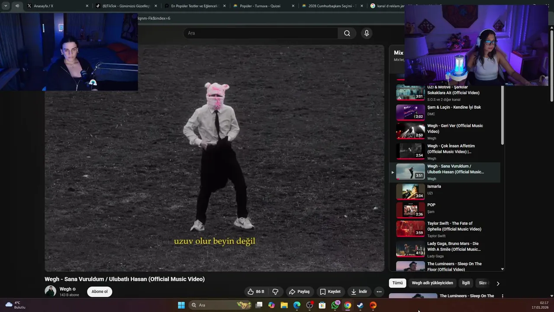The width and height of the screenshot is (554, 312).
Task: Click the main video player
Action: tap(214, 158)
